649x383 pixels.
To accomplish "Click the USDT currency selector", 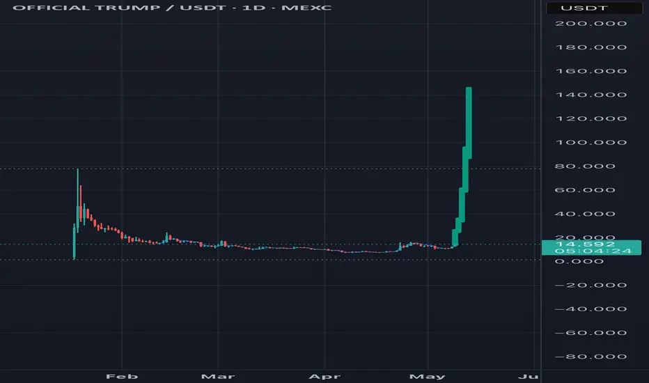I will 594,8.
